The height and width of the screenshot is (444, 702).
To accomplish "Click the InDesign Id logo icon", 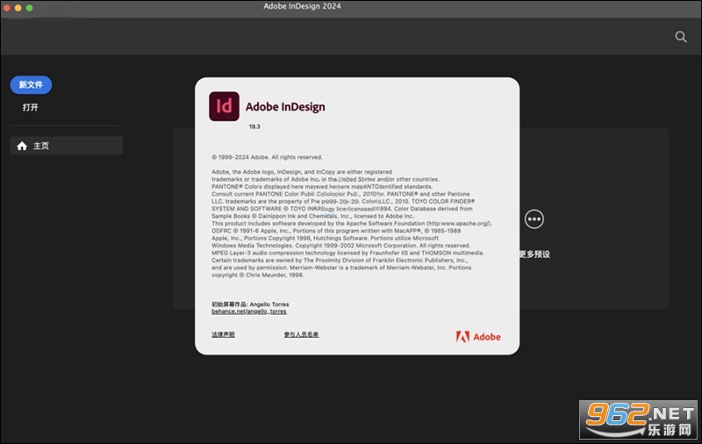I will (224, 106).
